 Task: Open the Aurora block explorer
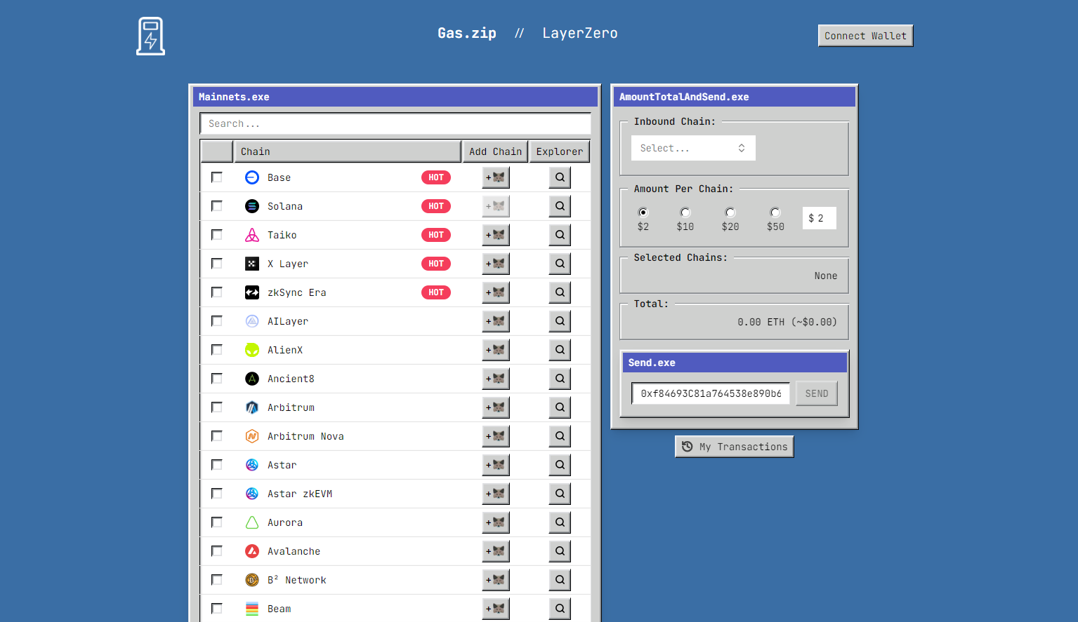tap(560, 522)
